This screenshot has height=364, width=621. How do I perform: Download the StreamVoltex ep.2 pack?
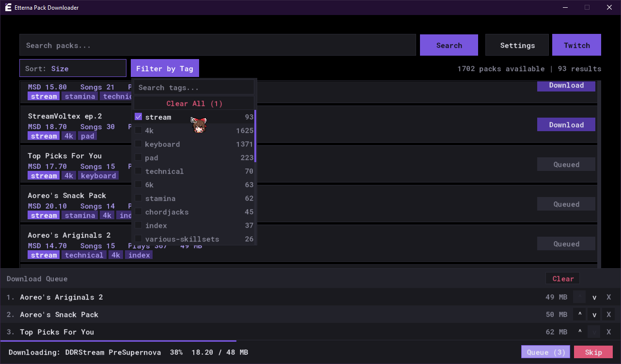[x=566, y=125]
